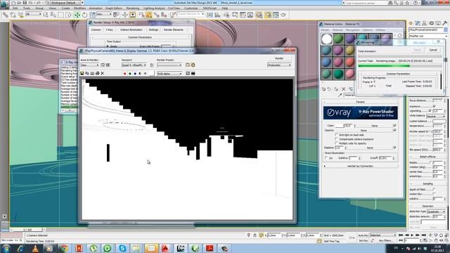
Task: Open Modifier List dropdown in command panel
Action: coord(428,36)
